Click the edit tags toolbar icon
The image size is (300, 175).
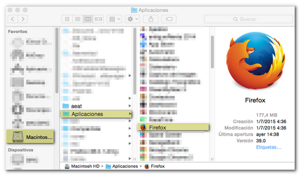[x=169, y=19]
